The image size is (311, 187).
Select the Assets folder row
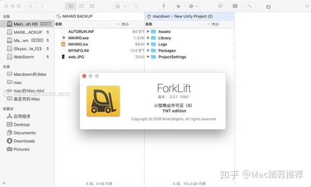189,32
